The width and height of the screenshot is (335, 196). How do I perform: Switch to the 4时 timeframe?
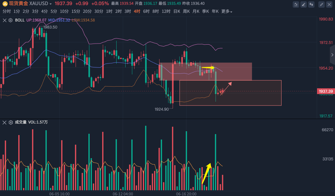tap(137, 11)
